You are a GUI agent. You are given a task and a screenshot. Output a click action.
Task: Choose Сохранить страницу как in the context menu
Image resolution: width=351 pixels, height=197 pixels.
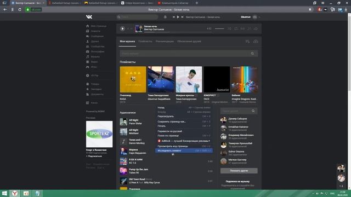point(184,121)
